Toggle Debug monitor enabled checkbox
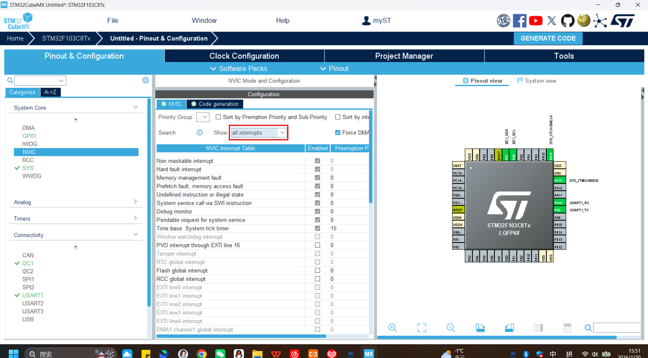The height and width of the screenshot is (358, 648). tap(318, 212)
